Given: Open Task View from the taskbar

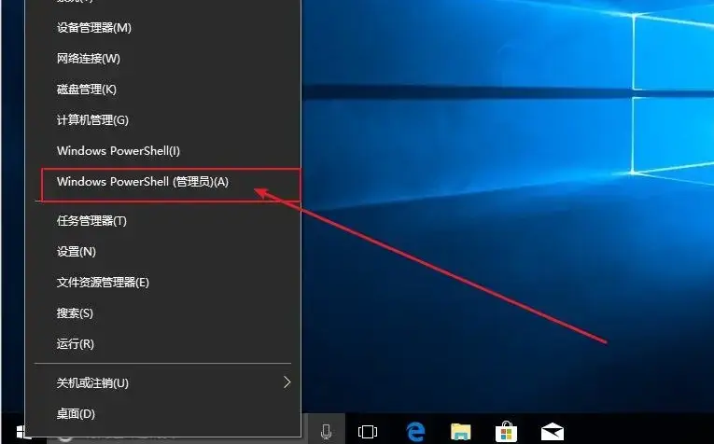Looking at the screenshot, I should click(x=368, y=432).
